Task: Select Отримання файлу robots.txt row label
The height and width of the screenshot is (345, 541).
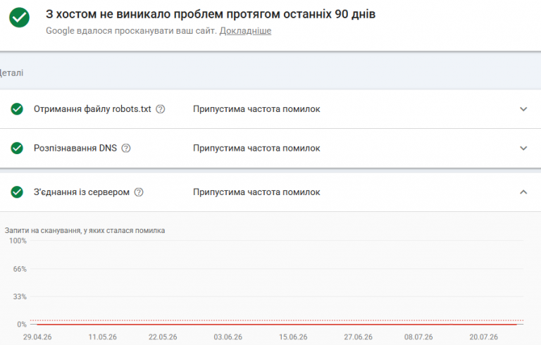Action: pyautogui.click(x=92, y=109)
